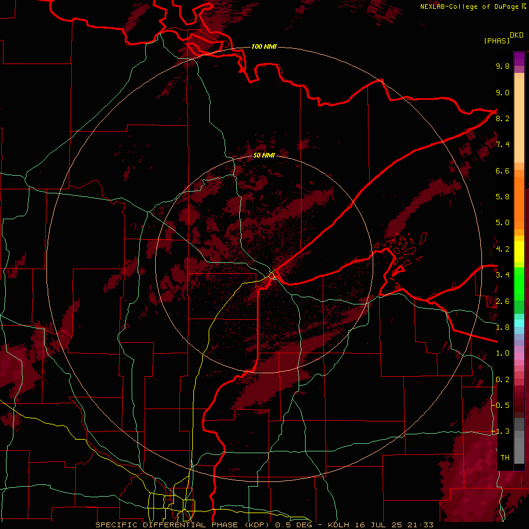Click the TH label on the color scale
Image resolution: width=529 pixels, height=529 pixels.
coord(505,458)
